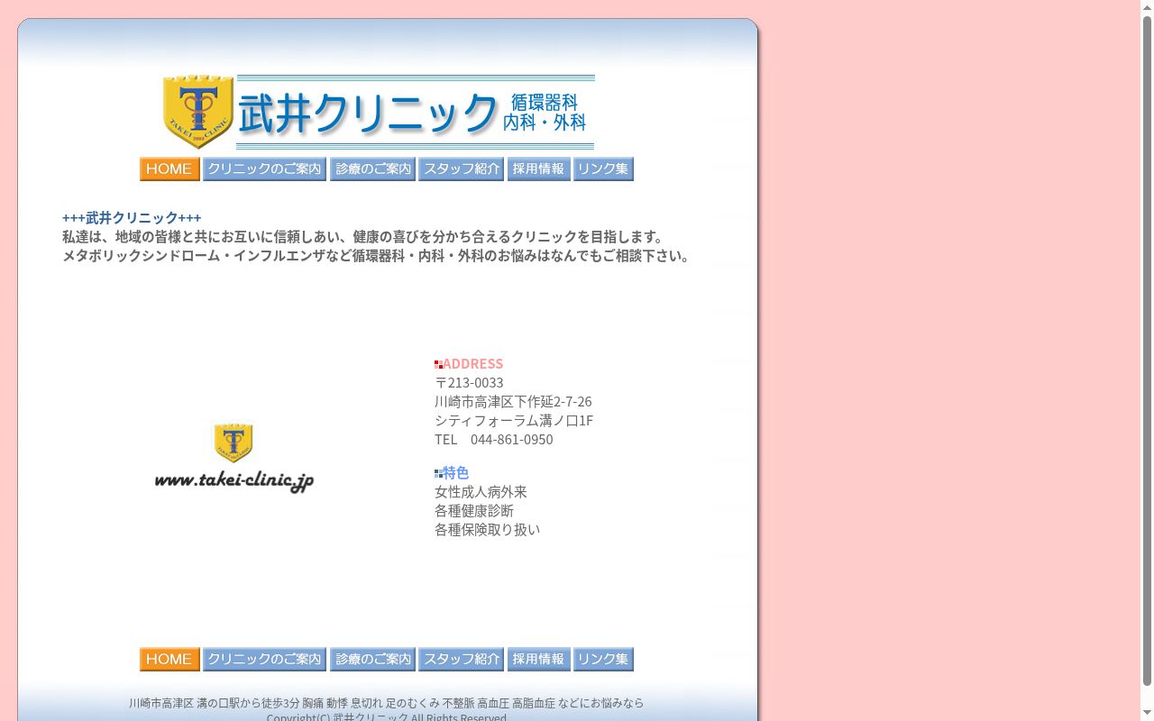Click the sentence starting with 私達は、地域の皆様
Screen dimensions: 1154x721
pos(365,236)
